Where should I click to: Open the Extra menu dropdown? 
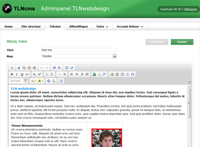102,27
